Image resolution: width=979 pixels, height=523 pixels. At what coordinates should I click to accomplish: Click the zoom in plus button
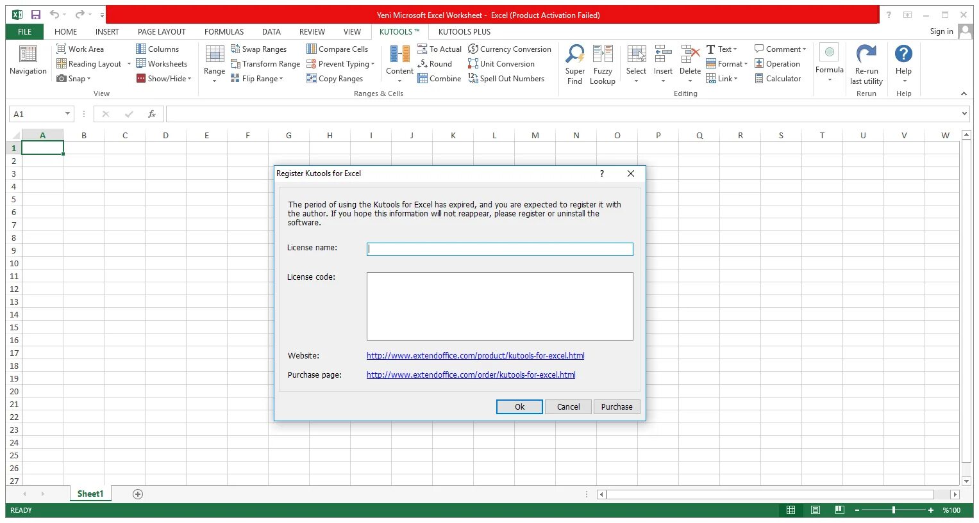pyautogui.click(x=931, y=510)
